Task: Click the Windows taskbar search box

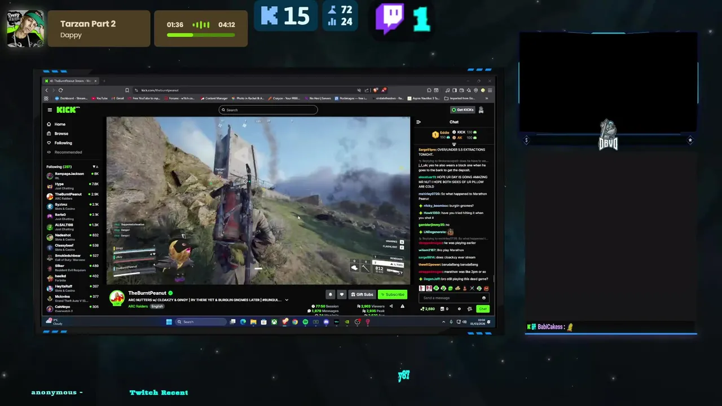Action: pos(201,322)
